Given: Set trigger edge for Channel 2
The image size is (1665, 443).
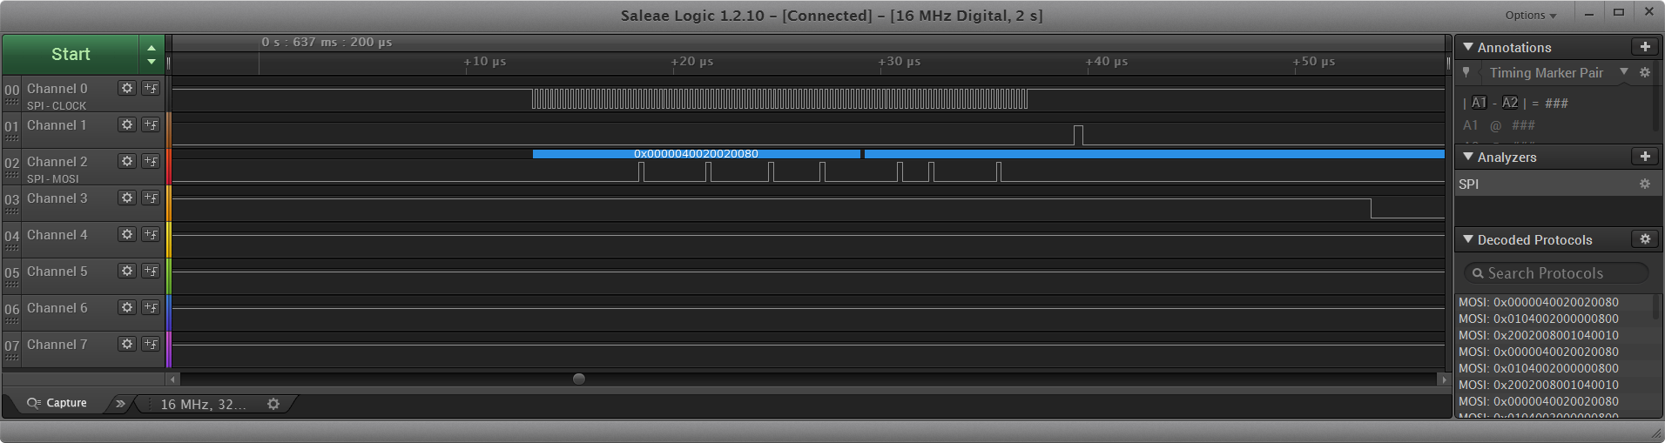Looking at the screenshot, I should point(151,161).
